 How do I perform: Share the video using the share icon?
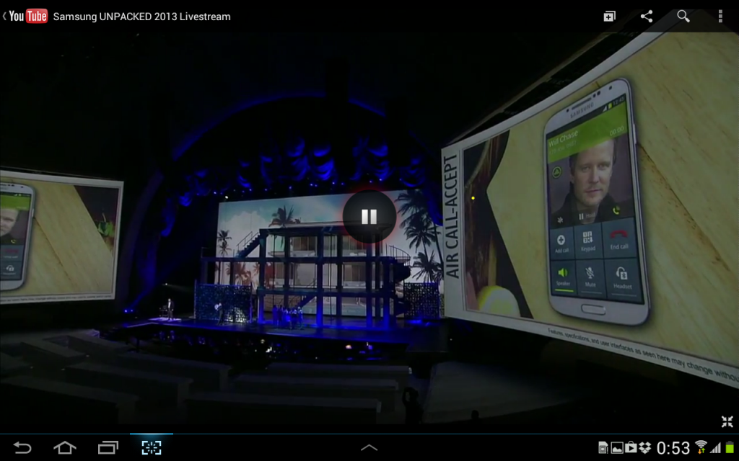click(646, 17)
